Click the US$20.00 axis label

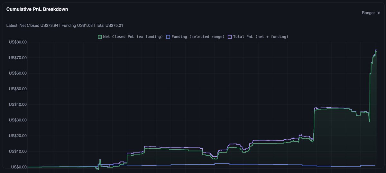[x=18, y=136]
